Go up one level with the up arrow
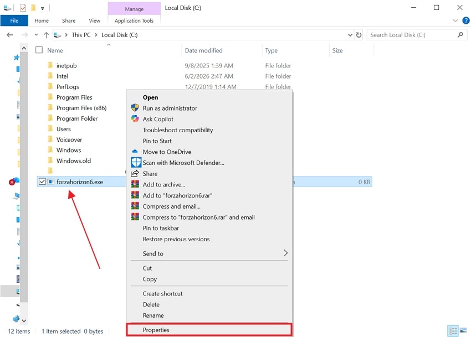The width and height of the screenshot is (471, 337). pos(46,35)
